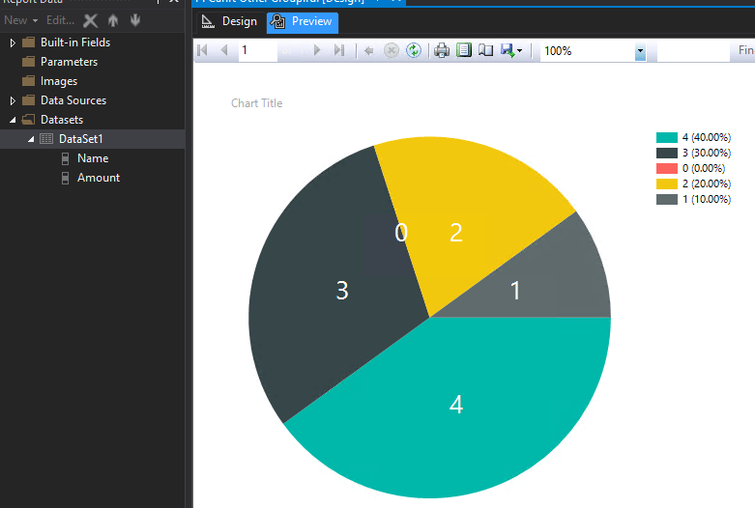
Task: Move selected item down in Report Data
Action: (x=135, y=20)
